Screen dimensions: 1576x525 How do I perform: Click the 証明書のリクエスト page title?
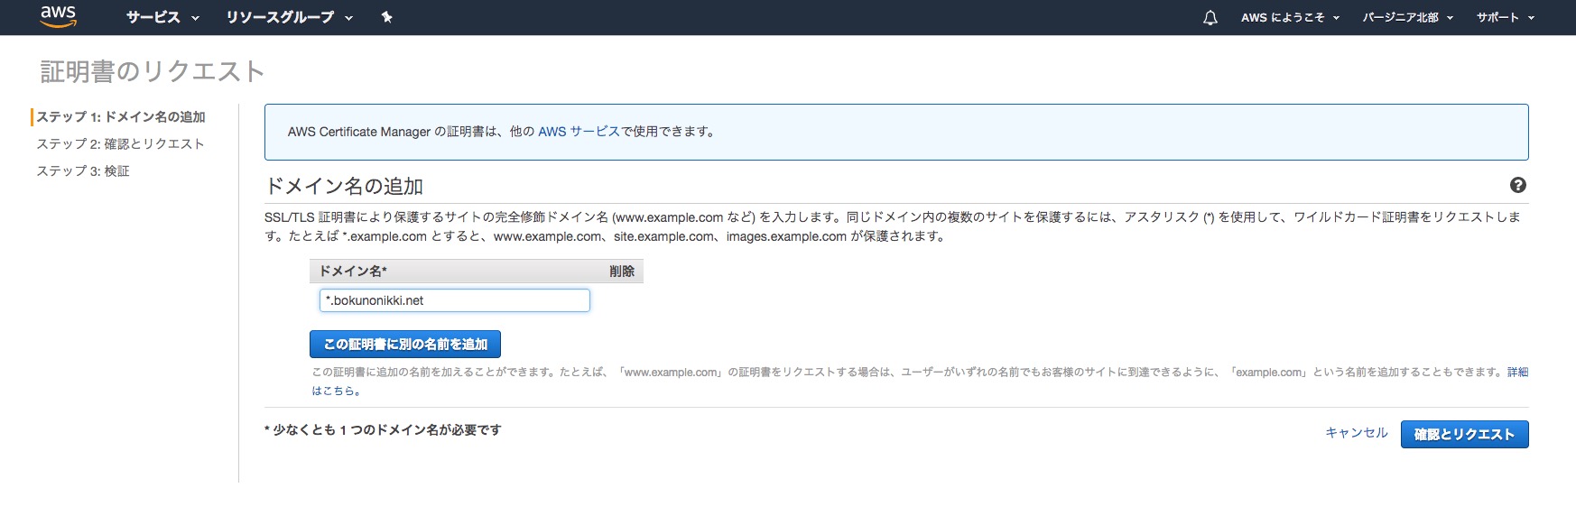click(153, 71)
